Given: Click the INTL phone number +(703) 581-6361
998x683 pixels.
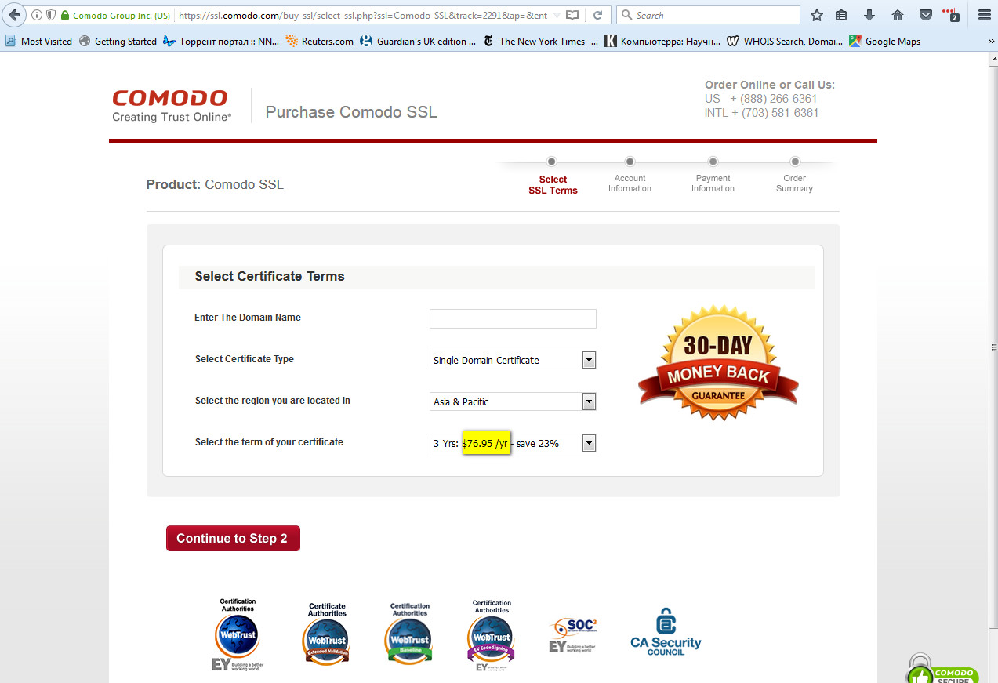Looking at the screenshot, I should 775,113.
